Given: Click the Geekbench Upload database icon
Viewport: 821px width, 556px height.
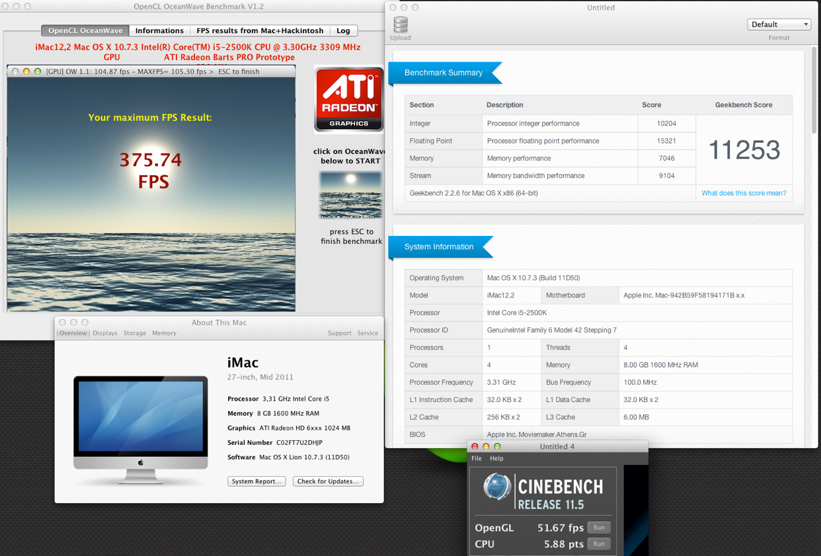Looking at the screenshot, I should pyautogui.click(x=401, y=24).
